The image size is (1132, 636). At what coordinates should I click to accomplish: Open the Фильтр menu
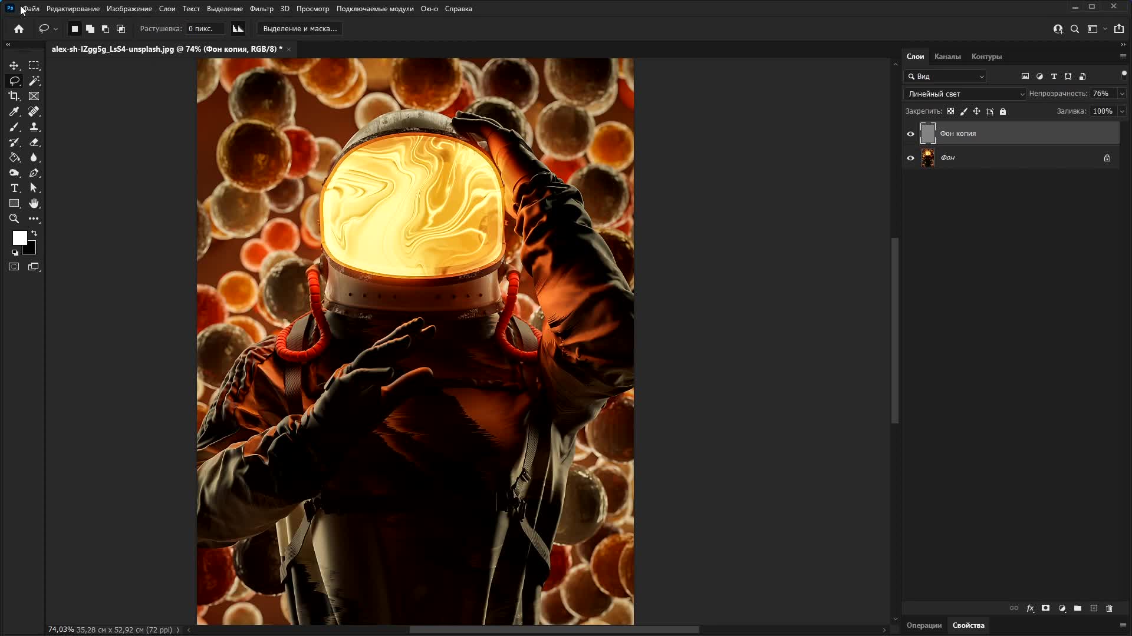tap(261, 9)
